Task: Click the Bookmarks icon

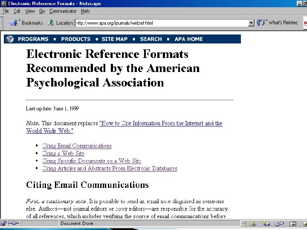Action: pyautogui.click(x=13, y=23)
